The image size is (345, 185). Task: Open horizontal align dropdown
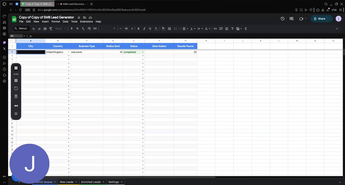point(185,29)
